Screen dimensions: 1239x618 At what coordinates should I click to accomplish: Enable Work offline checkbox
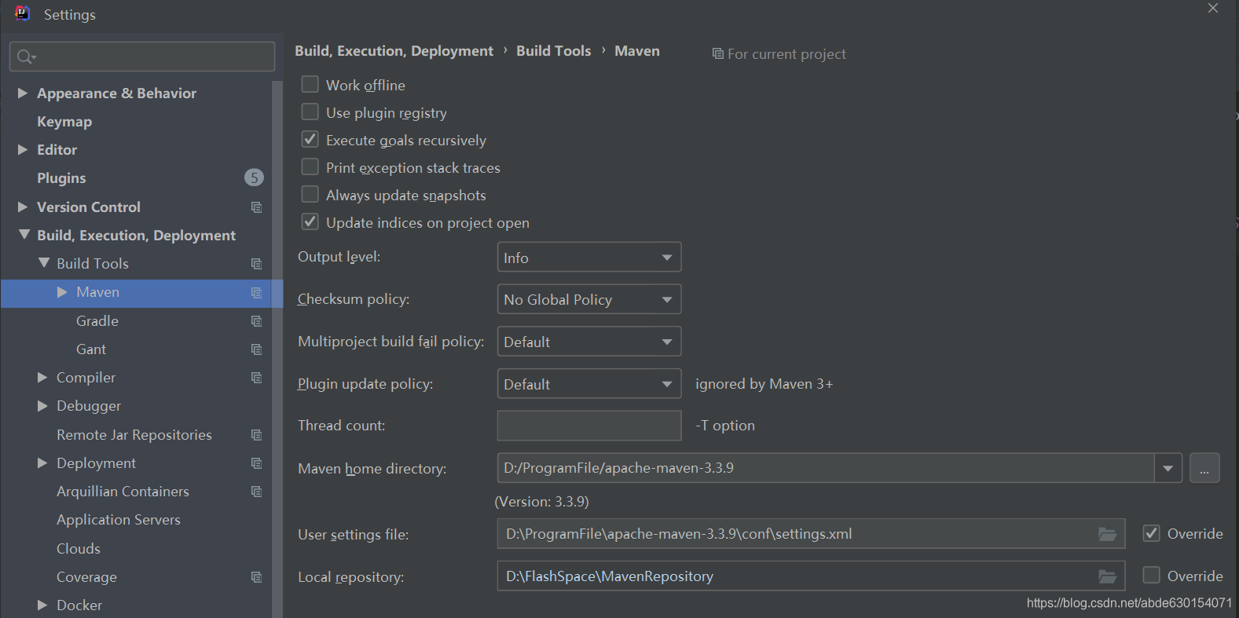[310, 84]
